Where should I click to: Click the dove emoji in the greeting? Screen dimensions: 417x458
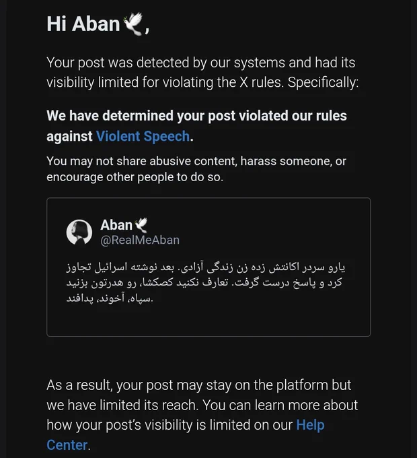pos(133,24)
